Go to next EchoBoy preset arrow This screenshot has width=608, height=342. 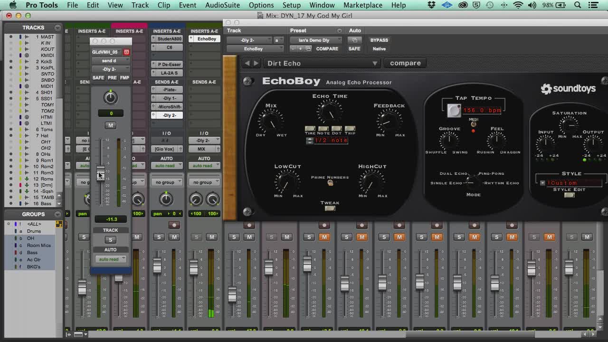click(x=256, y=63)
